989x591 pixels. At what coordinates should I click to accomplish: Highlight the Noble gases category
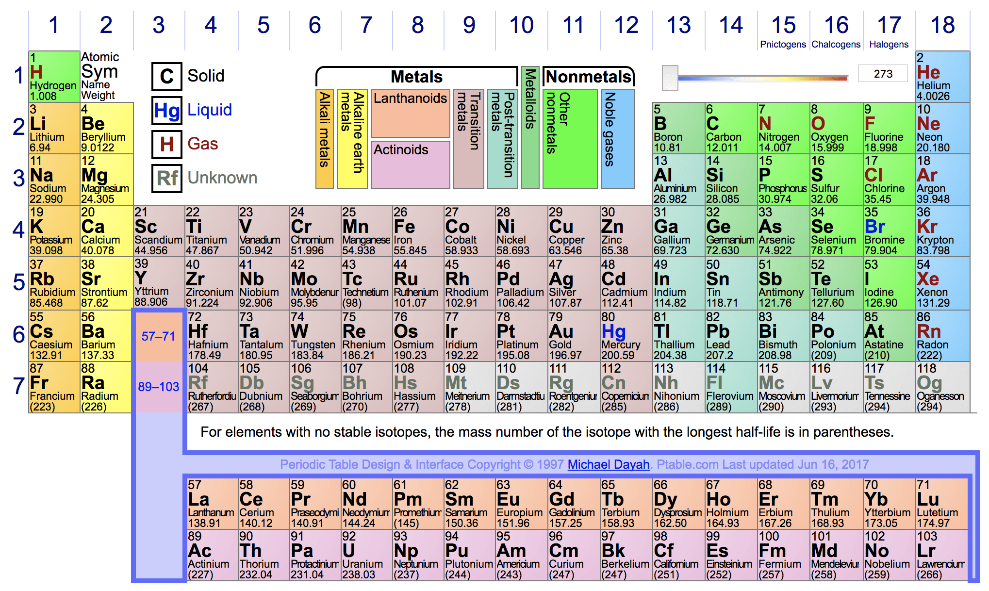click(x=617, y=139)
